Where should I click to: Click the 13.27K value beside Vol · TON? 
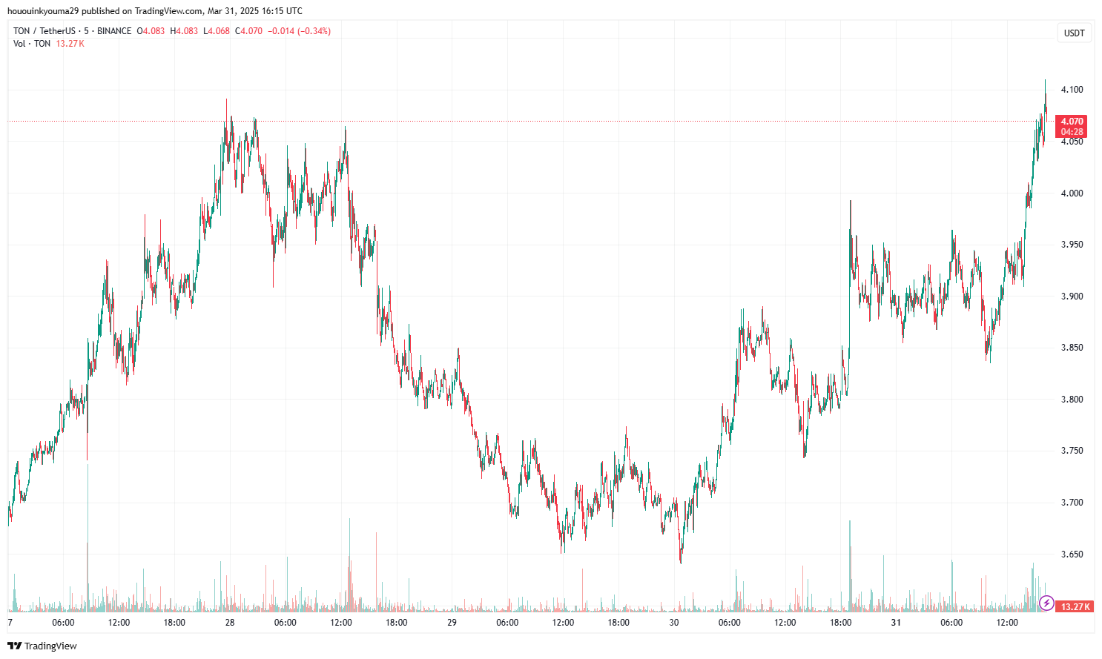(x=70, y=44)
